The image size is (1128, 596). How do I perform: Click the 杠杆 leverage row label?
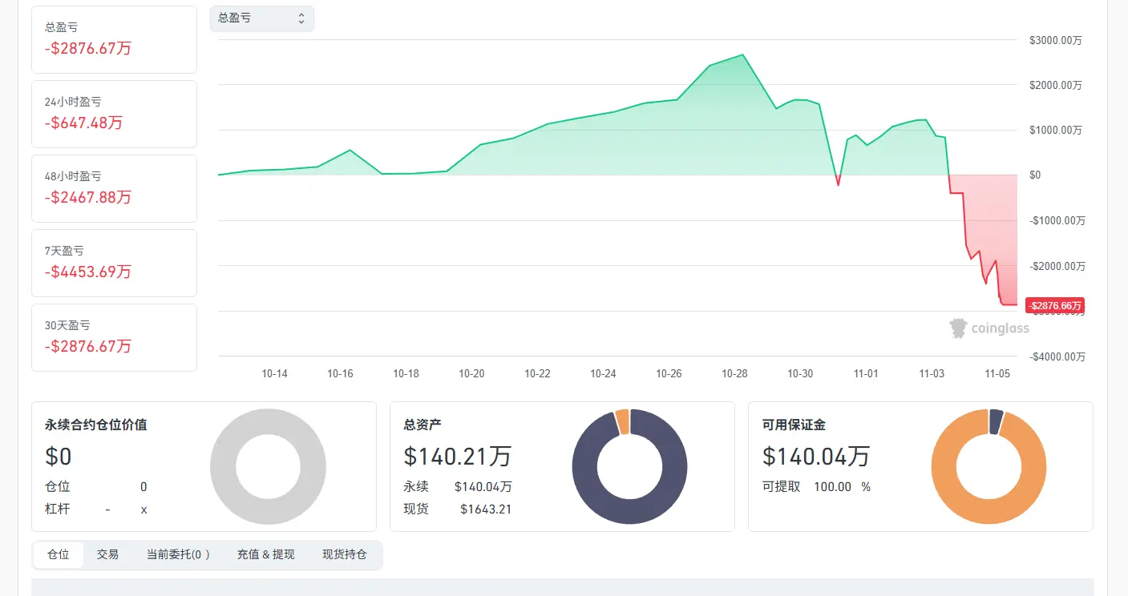click(58, 509)
